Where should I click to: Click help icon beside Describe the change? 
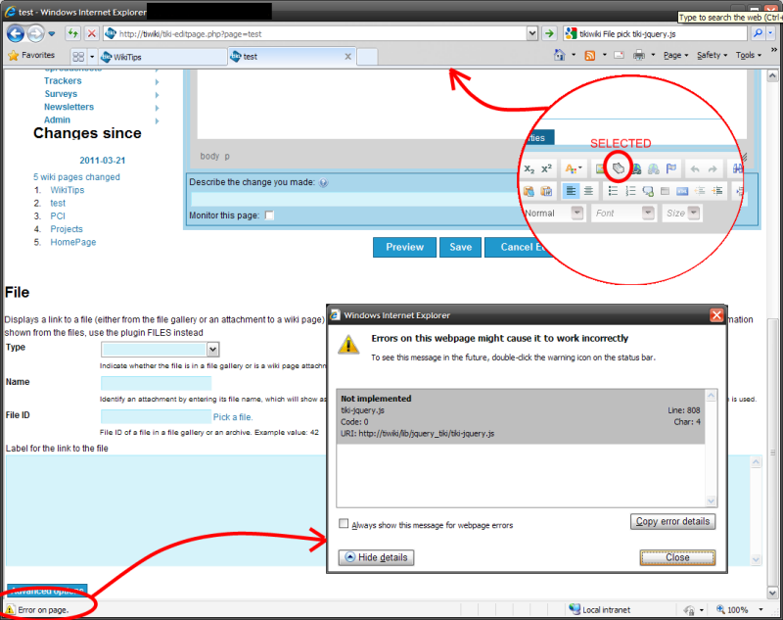point(324,183)
